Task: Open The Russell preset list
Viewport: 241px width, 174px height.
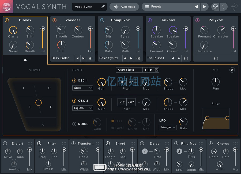Action: click(x=158, y=58)
